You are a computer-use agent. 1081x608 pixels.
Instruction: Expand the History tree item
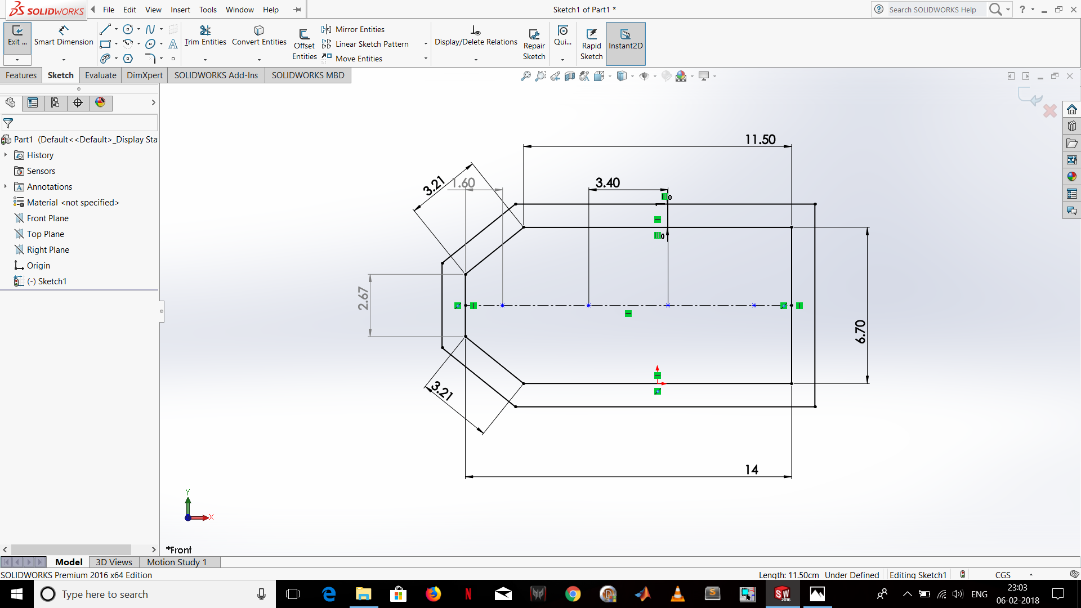pos(7,155)
